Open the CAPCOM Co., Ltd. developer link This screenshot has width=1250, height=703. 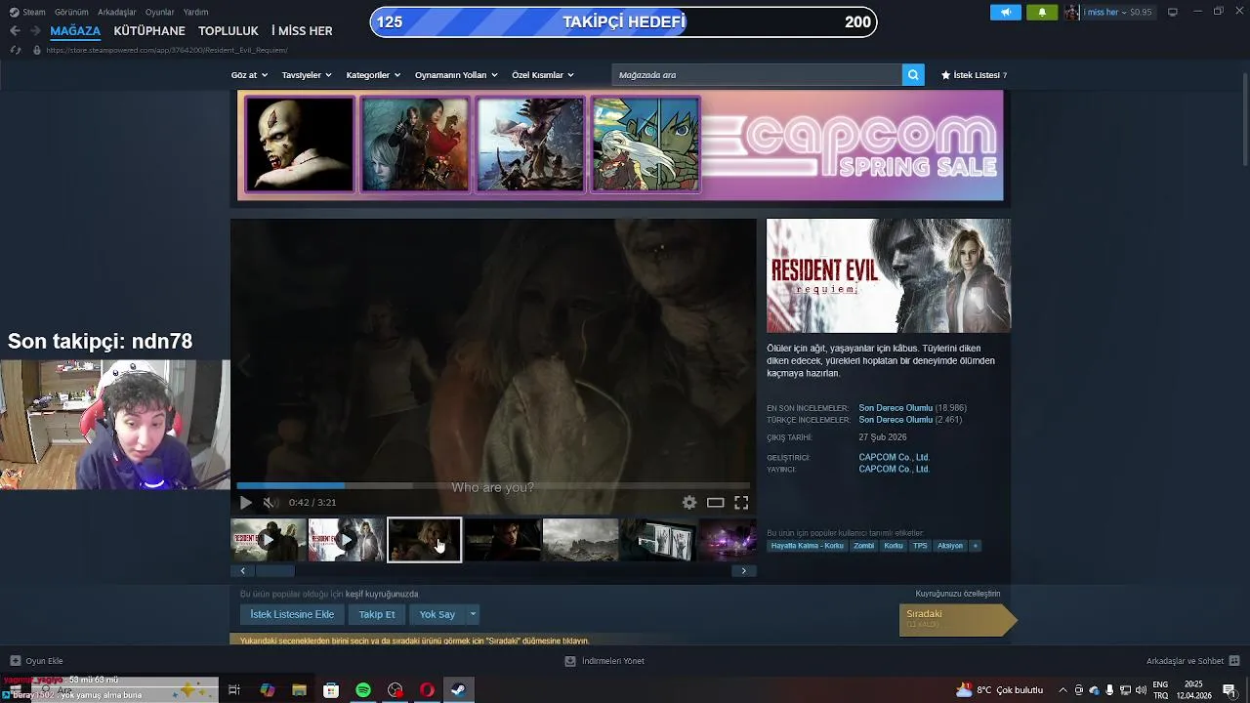click(x=894, y=457)
